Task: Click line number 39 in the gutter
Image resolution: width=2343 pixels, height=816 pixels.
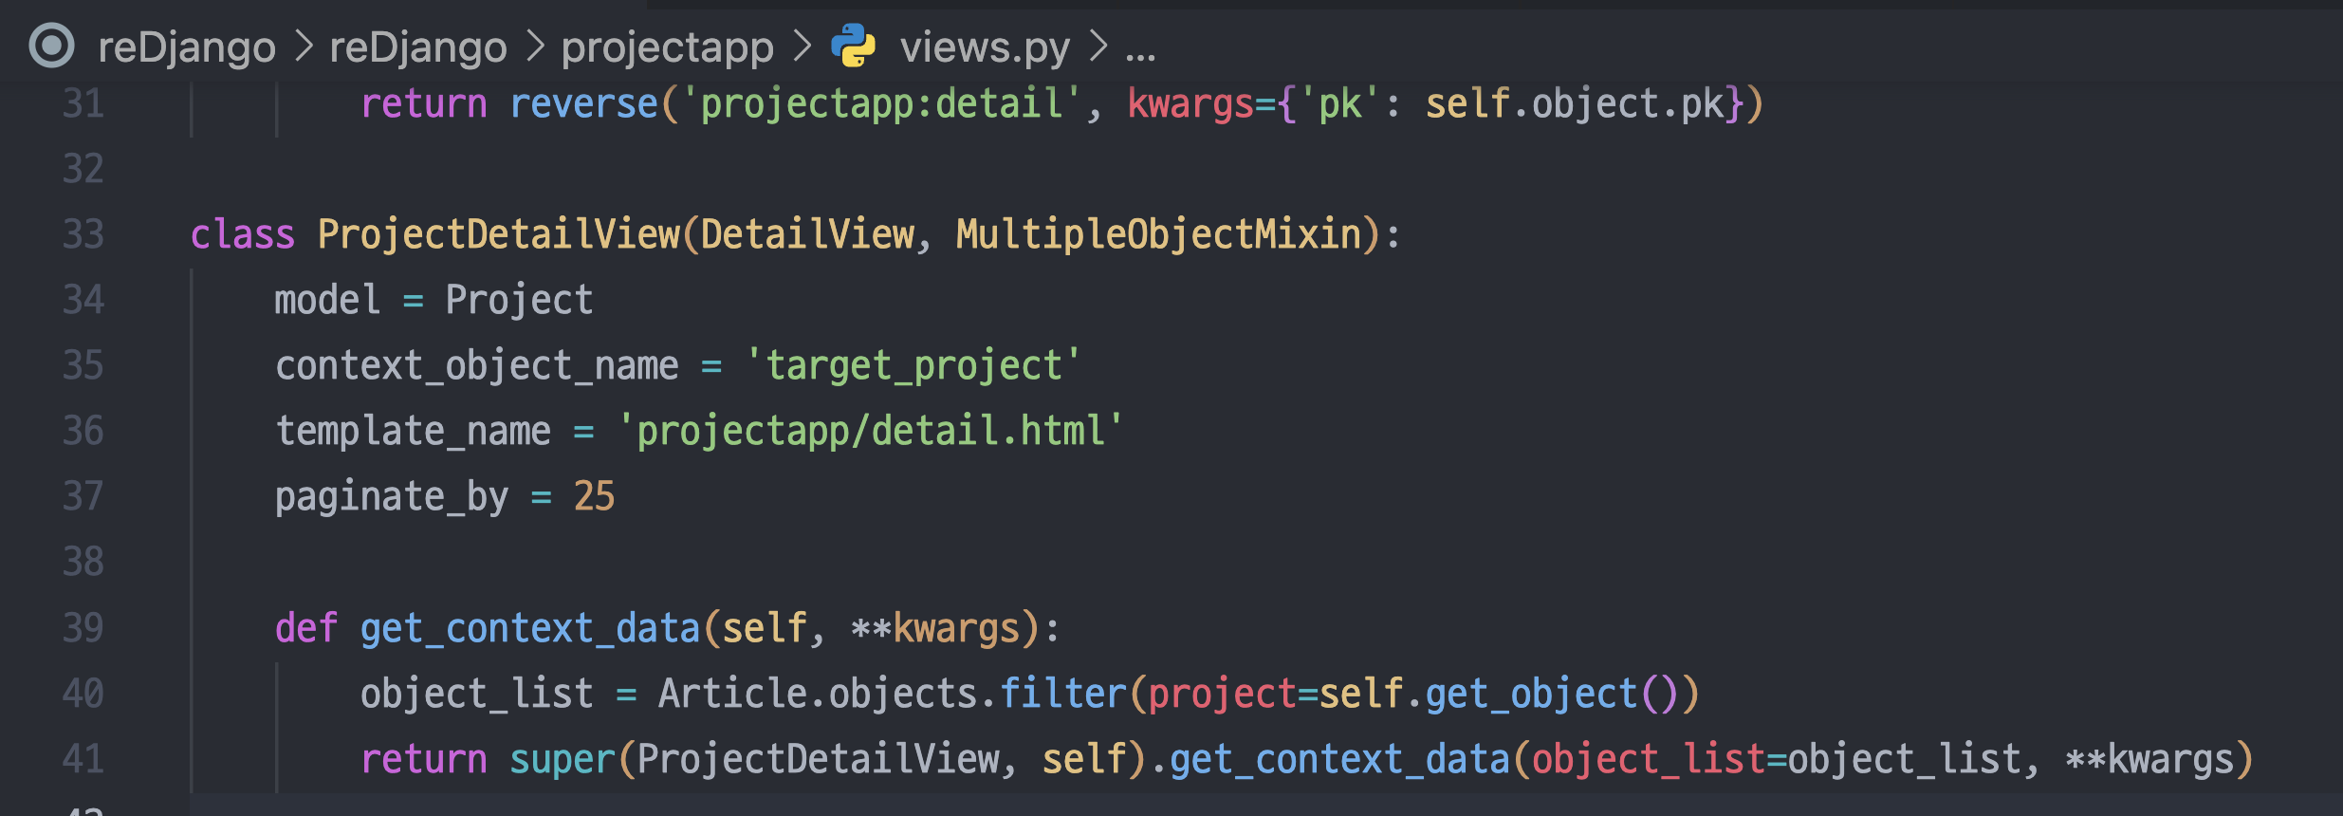Action: point(83,628)
